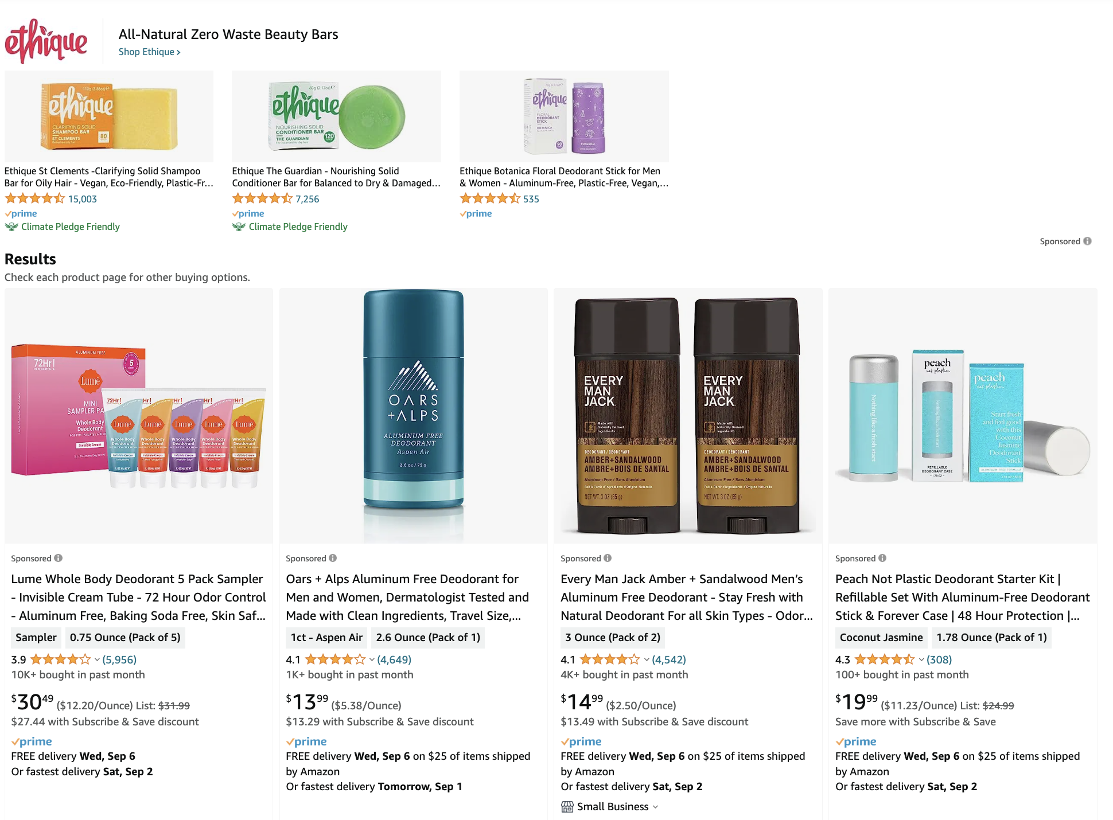Expand rating popover arrow for Oars + Alps 4.1 stars
Screen dimensions: 1113x820
[372, 660]
